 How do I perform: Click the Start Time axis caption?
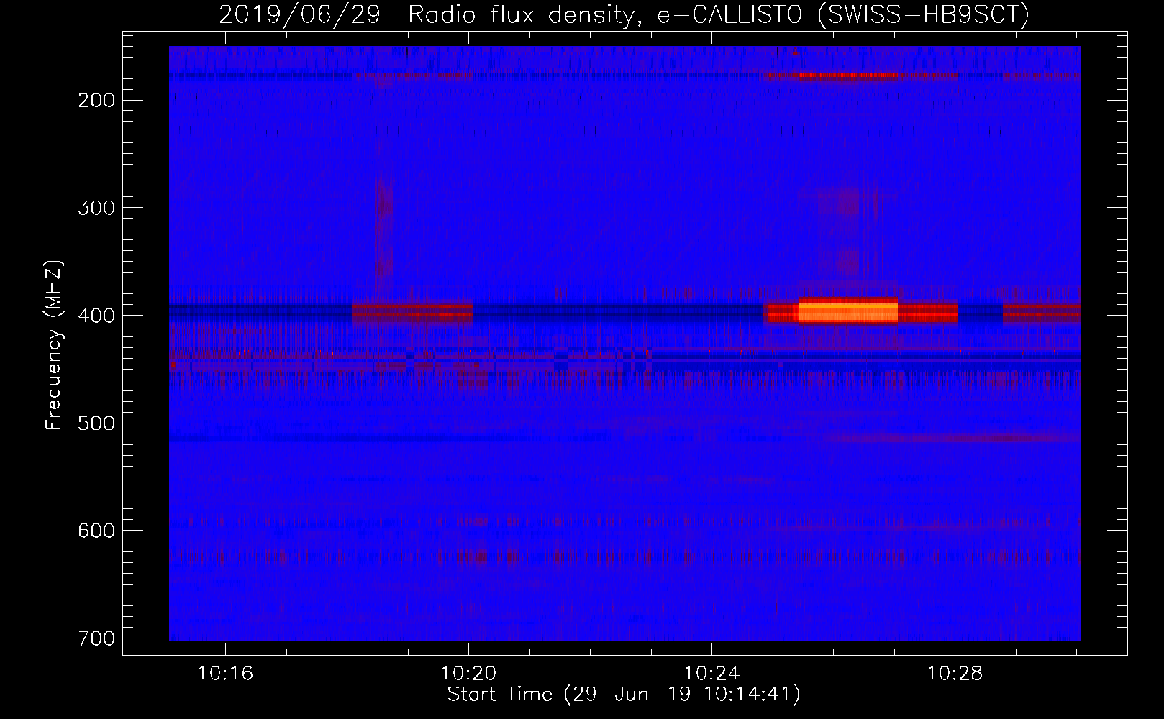624,695
